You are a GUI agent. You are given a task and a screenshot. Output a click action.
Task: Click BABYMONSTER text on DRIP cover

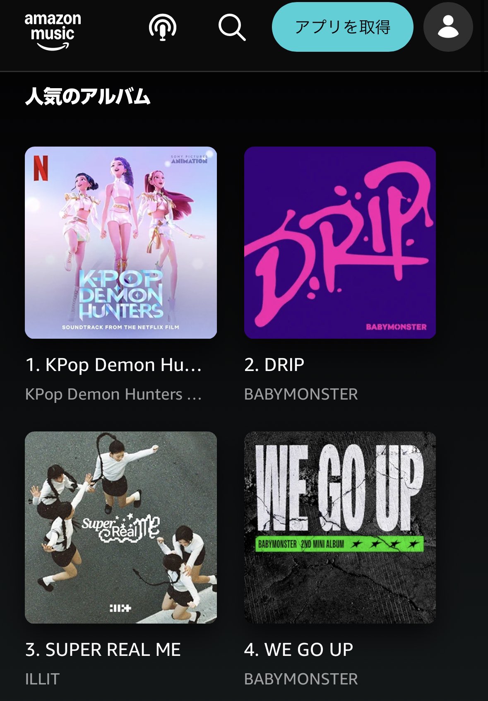(x=396, y=327)
